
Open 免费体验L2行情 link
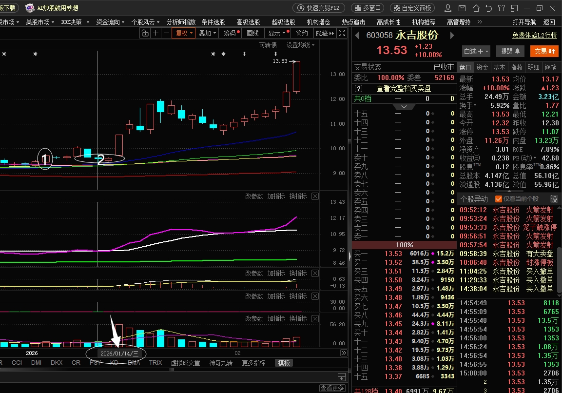point(534,35)
